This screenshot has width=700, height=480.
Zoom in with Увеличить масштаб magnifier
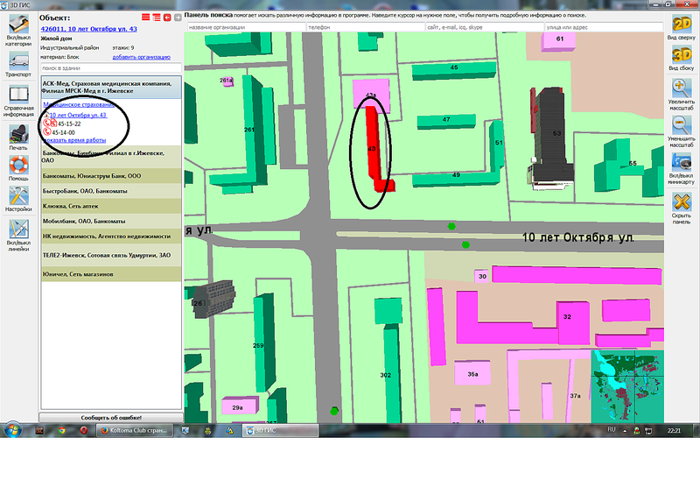[x=682, y=88]
